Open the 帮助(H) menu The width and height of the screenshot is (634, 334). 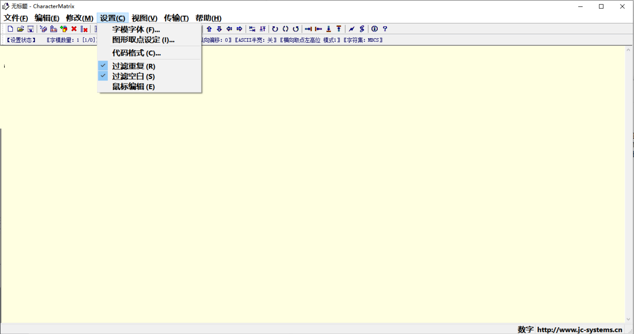[208, 18]
